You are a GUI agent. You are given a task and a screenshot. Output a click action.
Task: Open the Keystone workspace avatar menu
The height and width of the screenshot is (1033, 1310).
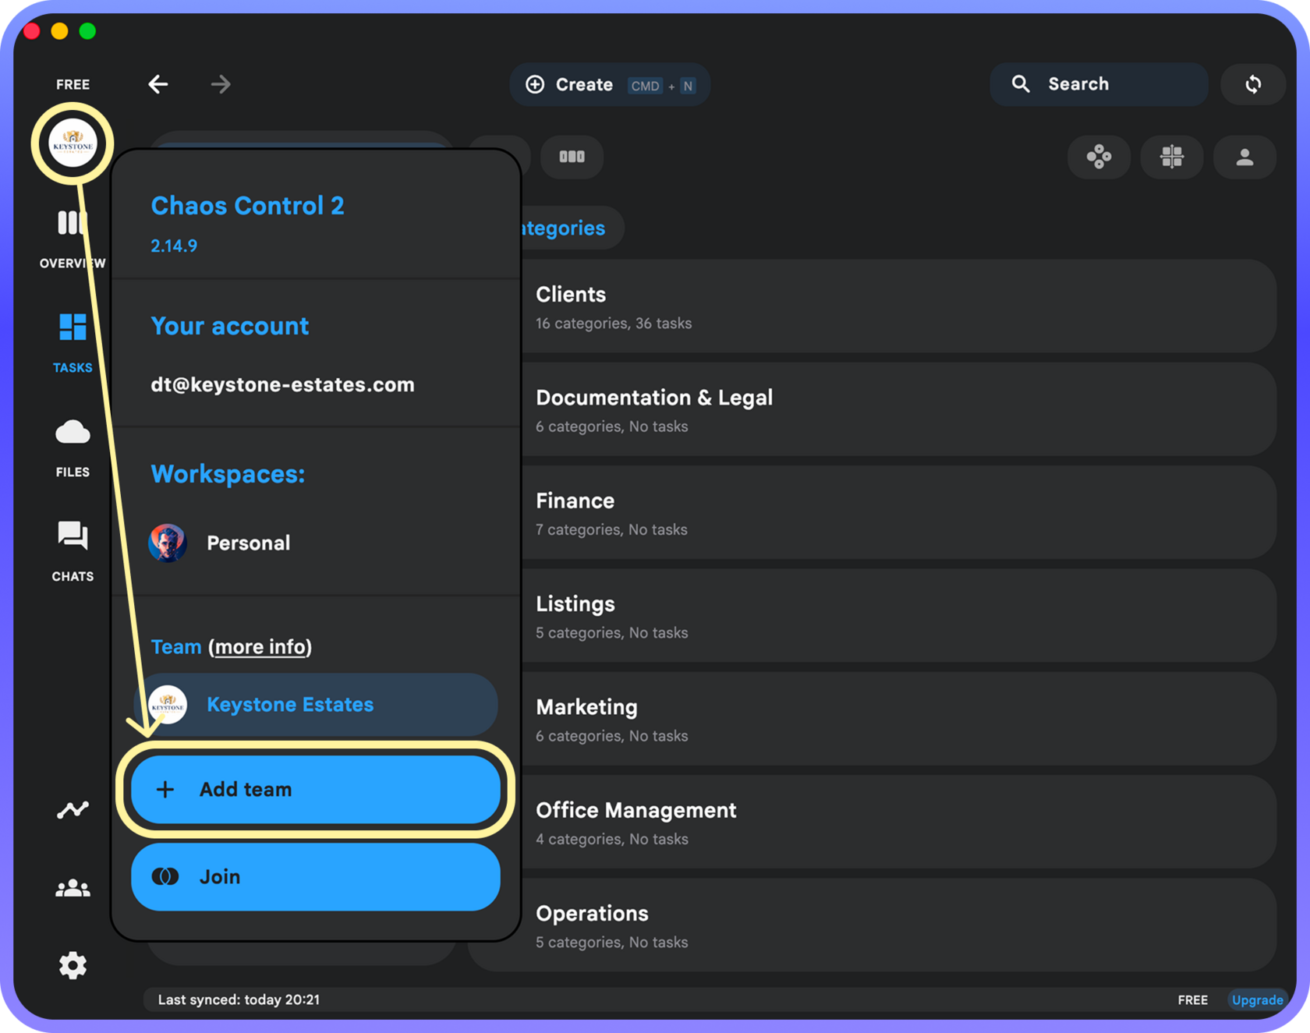click(x=73, y=143)
